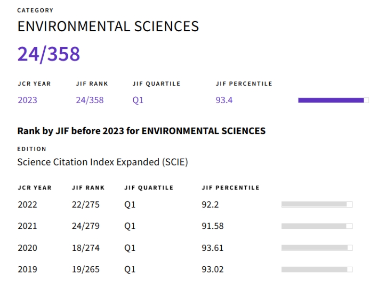Click the ENVIRONMENTAL SCIENCES category title
390x295 pixels.
pos(108,26)
